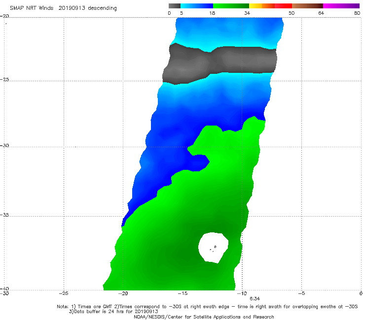This screenshot has width=365, height=320.
Task: Click the gray segment of the color scale
Action: tap(174, 6)
